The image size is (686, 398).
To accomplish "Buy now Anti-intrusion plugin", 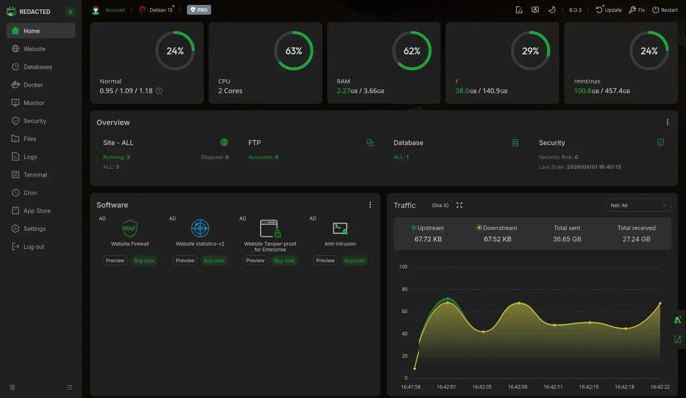I will click(354, 260).
